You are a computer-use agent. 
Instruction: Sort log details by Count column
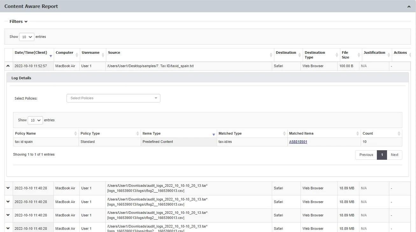click(x=399, y=133)
